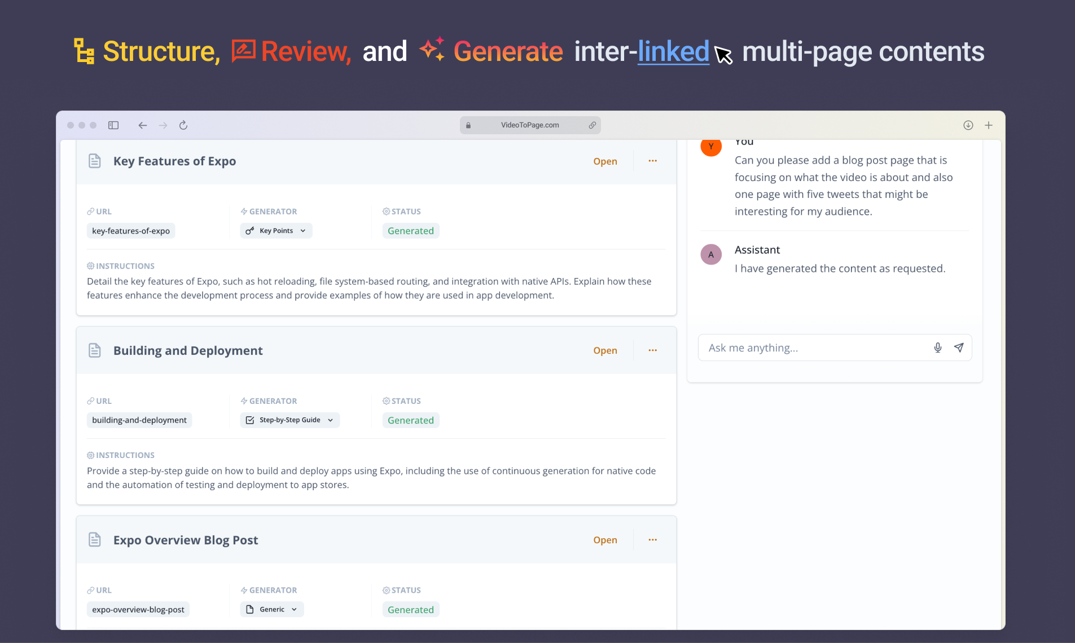Screen dimensions: 1075x643
Task: Expand the Key Points generator dropdown
Action: 276,231
